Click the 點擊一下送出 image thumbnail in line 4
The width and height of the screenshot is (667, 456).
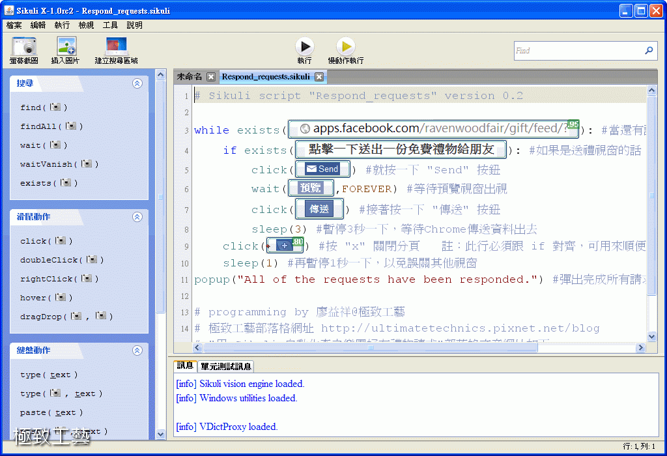401,149
